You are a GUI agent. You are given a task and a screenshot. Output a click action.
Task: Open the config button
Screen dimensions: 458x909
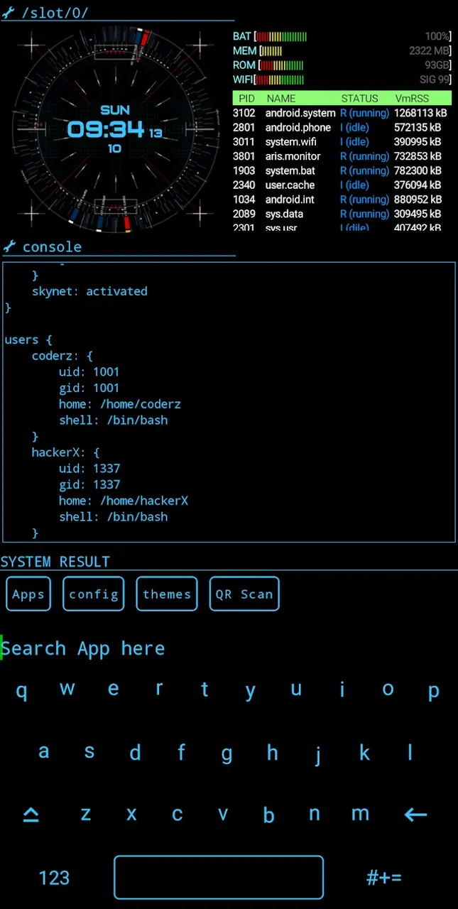[94, 594]
